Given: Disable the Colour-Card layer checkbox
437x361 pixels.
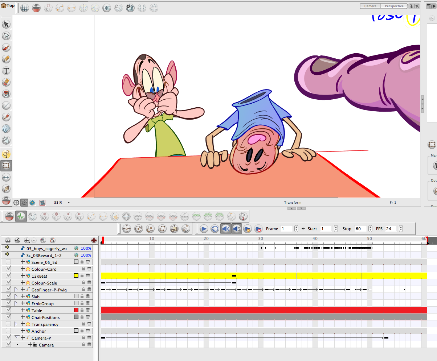Looking at the screenshot, I should tap(9, 269).
